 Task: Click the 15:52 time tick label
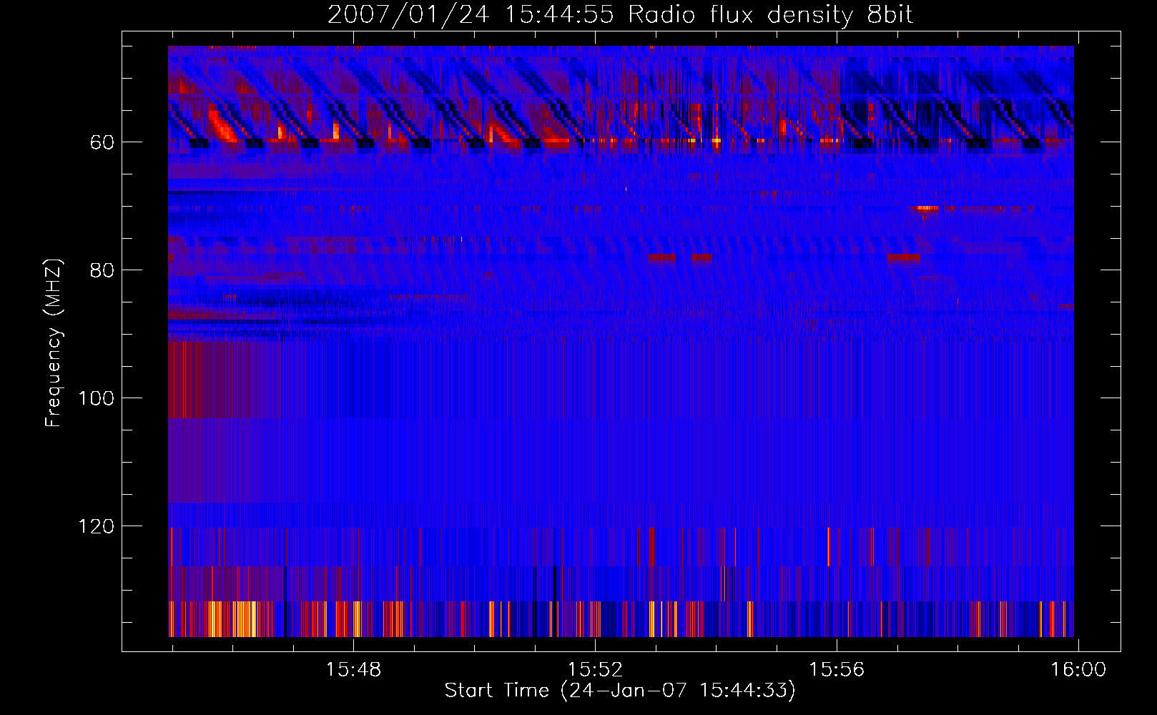(x=595, y=670)
